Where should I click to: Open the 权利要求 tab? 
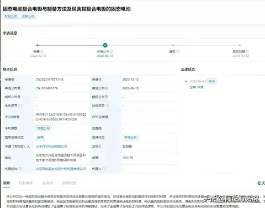26,183
